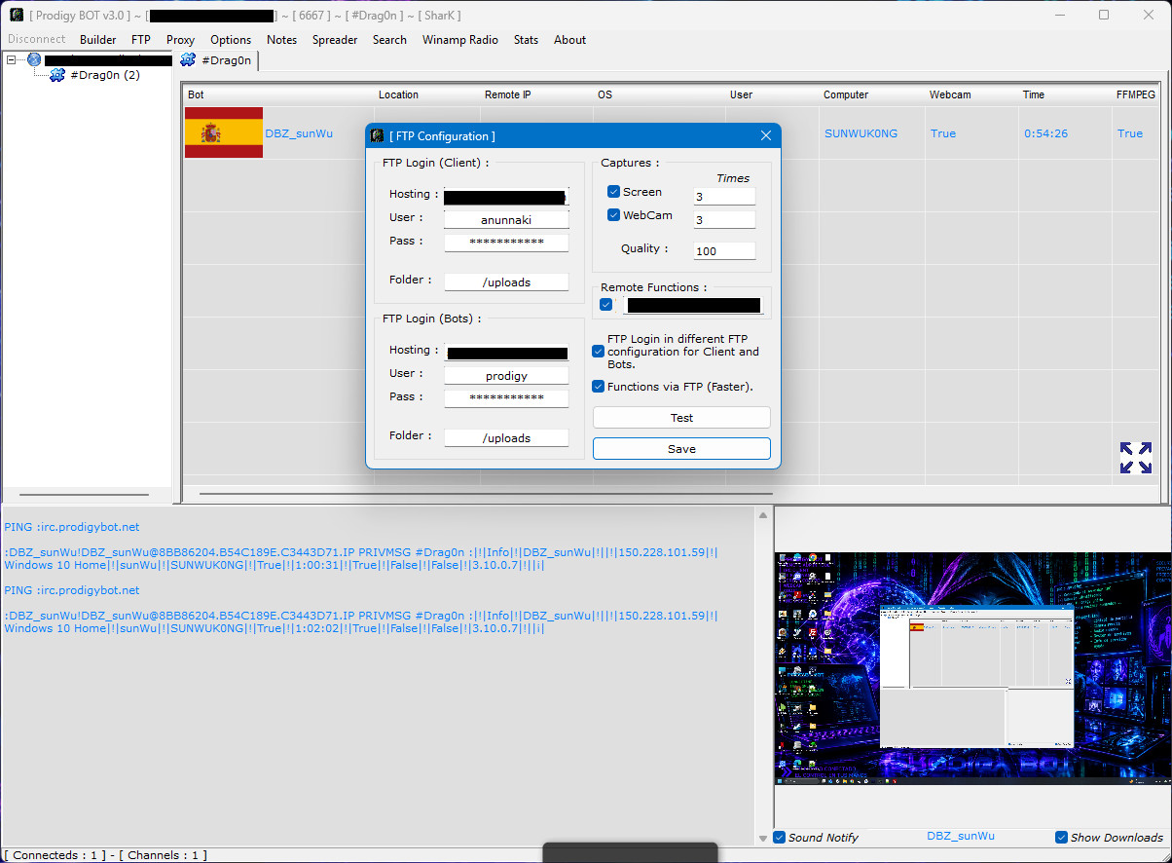The width and height of the screenshot is (1172, 863).
Task: Open the Builder menu
Action: pyautogui.click(x=98, y=40)
